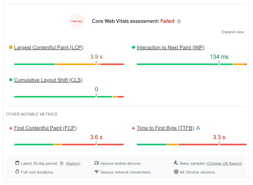Open the history link
This screenshot has height=185, width=253.
pos(73,163)
